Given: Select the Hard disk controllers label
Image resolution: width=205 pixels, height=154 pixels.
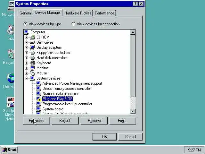Looking at the screenshot, I should click(52, 58).
